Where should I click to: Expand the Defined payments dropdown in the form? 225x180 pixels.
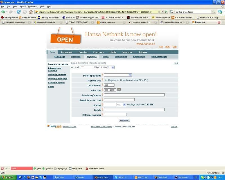click(130, 75)
